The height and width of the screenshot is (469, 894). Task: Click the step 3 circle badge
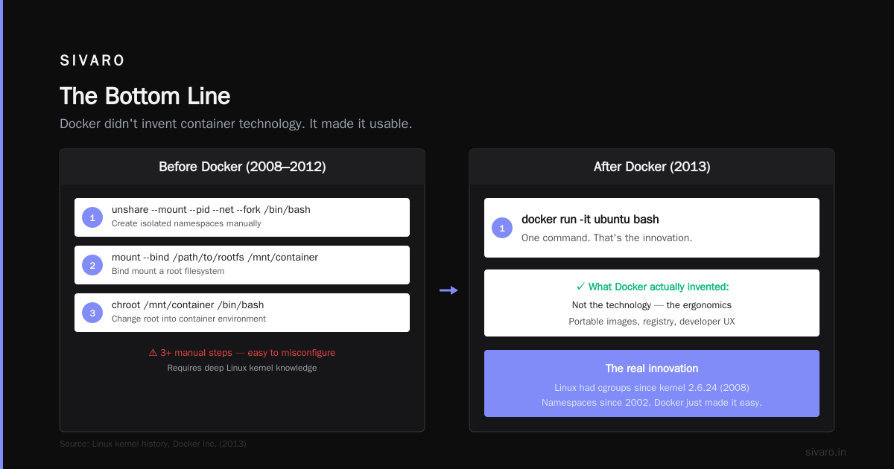click(92, 313)
